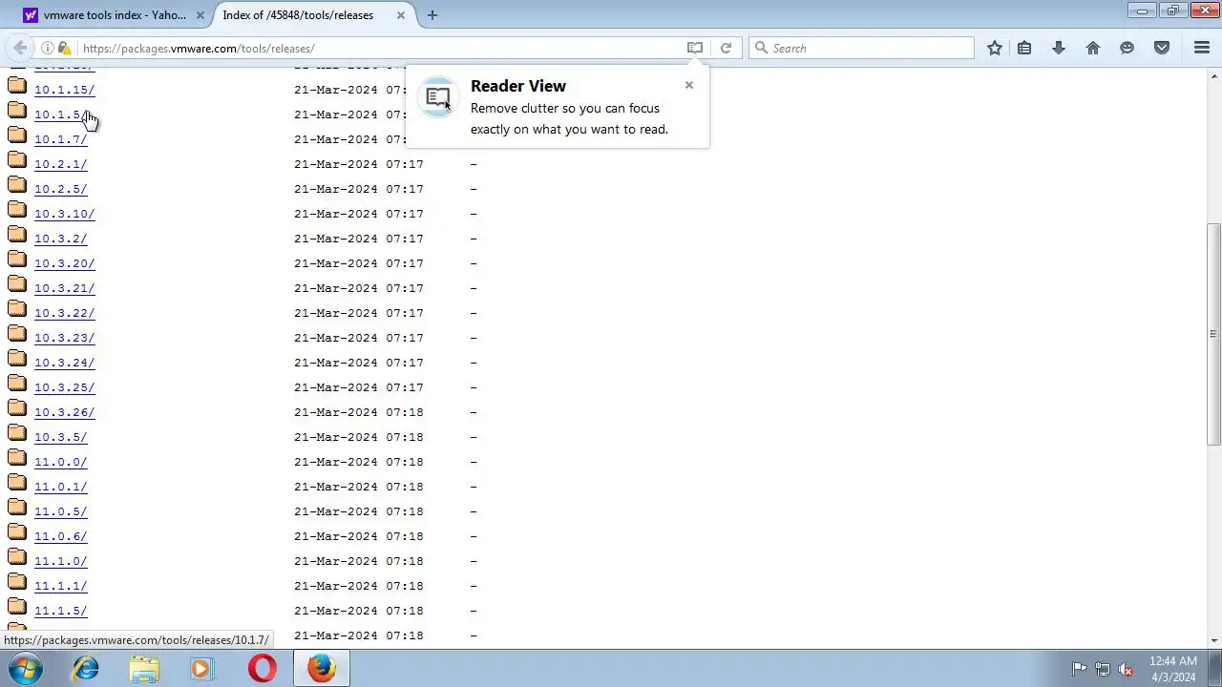This screenshot has height=687, width=1222.
Task: Open the Action Center flag tray icon
Action: tap(1079, 669)
